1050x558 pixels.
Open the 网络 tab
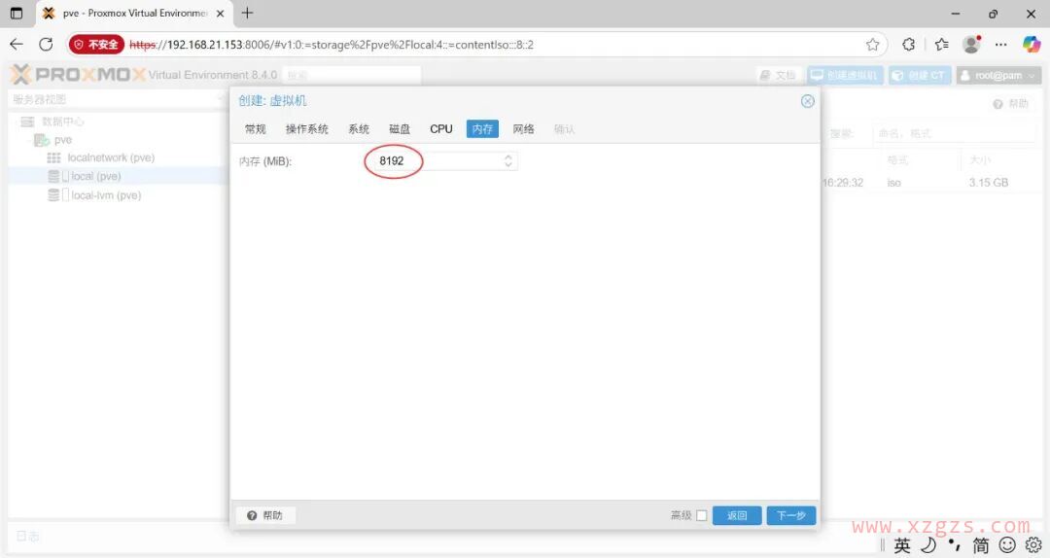(x=524, y=129)
